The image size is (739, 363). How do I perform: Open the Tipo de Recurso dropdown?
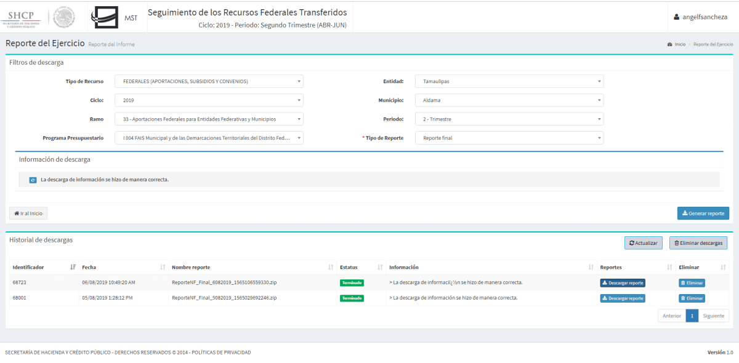pos(209,81)
